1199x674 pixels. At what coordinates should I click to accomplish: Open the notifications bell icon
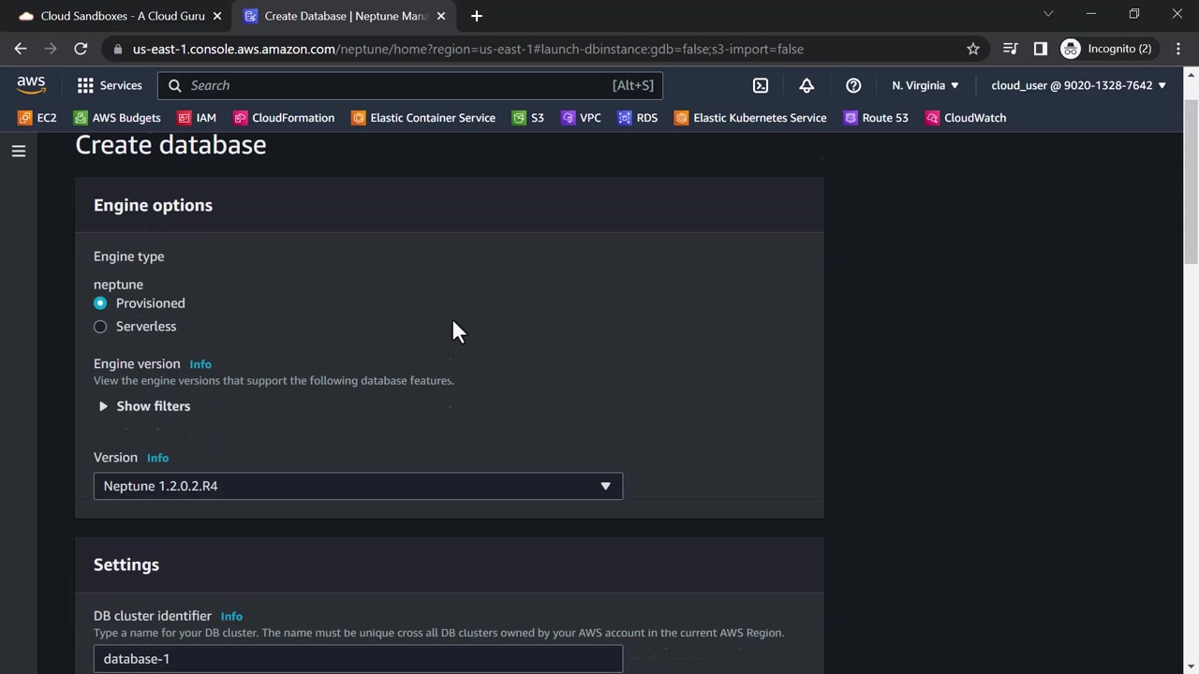tap(807, 85)
